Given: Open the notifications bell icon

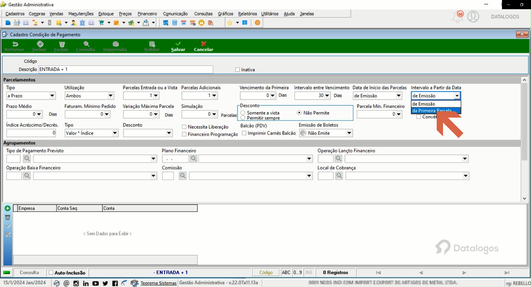Looking at the screenshot, I should point(457,17).
